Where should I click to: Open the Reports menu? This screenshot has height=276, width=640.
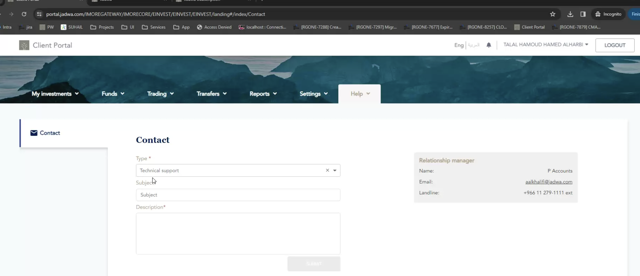(x=263, y=94)
